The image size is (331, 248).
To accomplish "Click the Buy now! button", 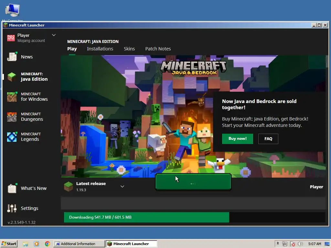I will pos(238,139).
